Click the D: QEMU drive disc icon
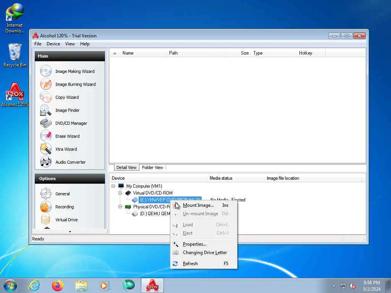391x293 pixels. pyautogui.click(x=135, y=214)
